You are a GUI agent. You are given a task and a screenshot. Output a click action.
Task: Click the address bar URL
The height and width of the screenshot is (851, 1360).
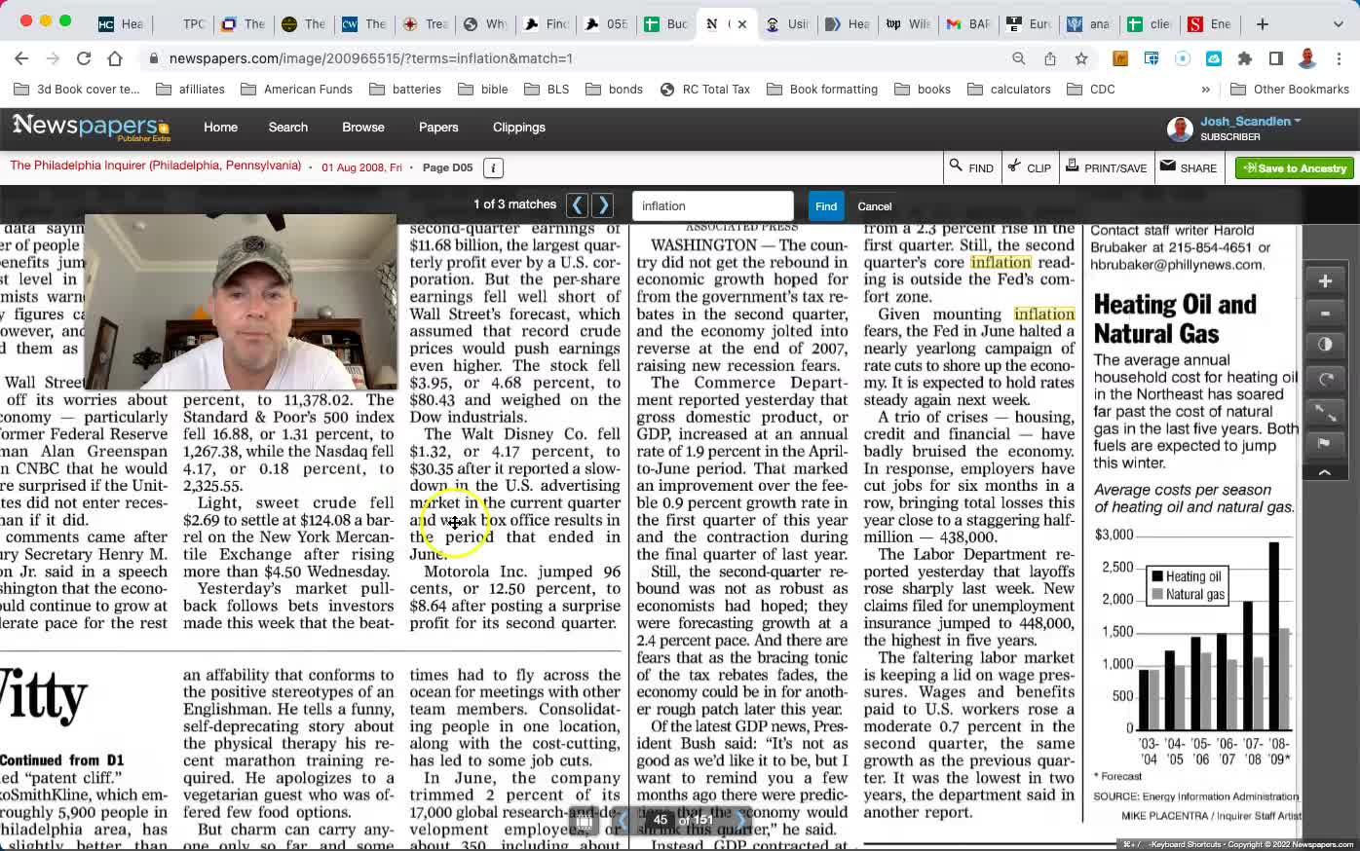click(x=370, y=58)
